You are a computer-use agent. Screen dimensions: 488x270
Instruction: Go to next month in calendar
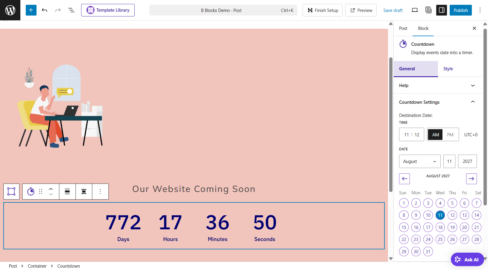click(471, 179)
